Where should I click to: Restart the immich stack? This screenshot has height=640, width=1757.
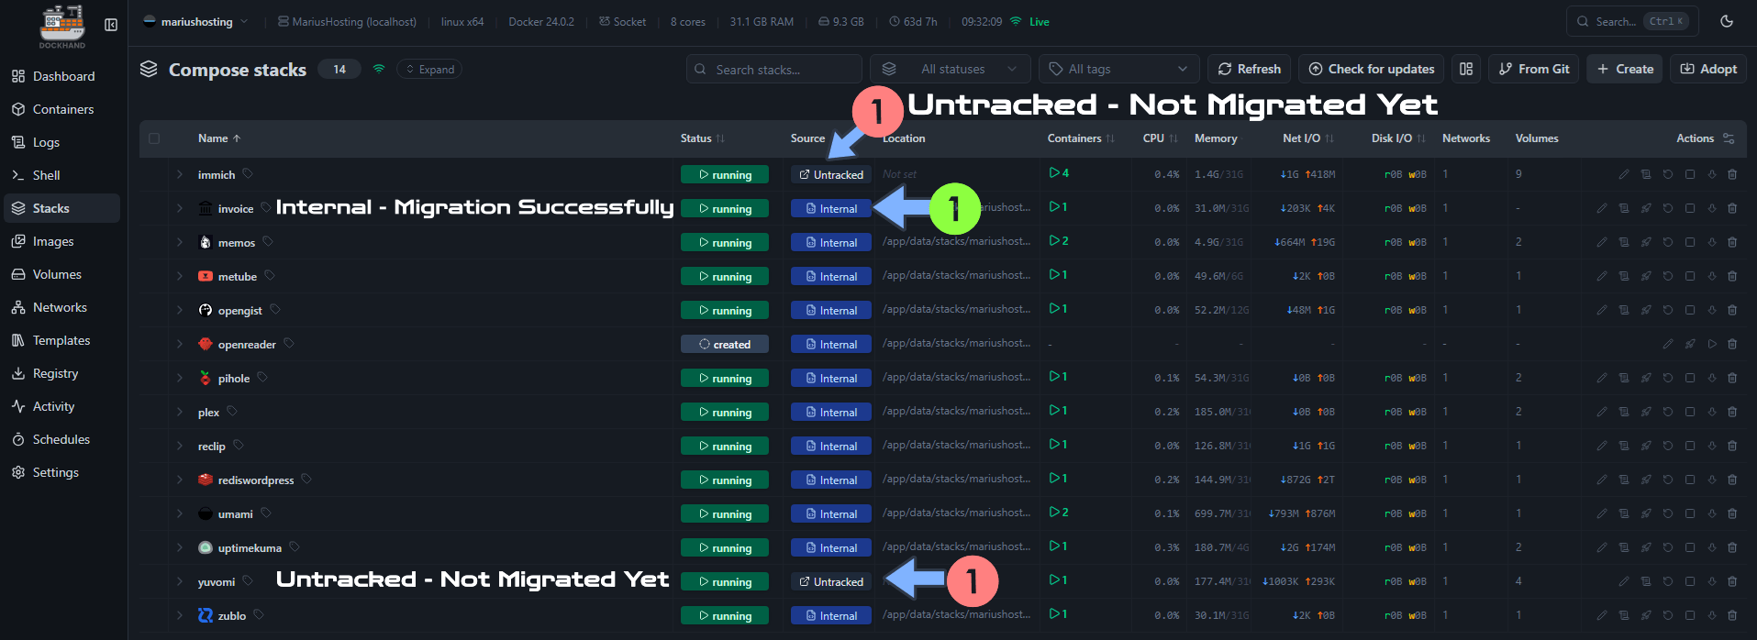click(1668, 174)
